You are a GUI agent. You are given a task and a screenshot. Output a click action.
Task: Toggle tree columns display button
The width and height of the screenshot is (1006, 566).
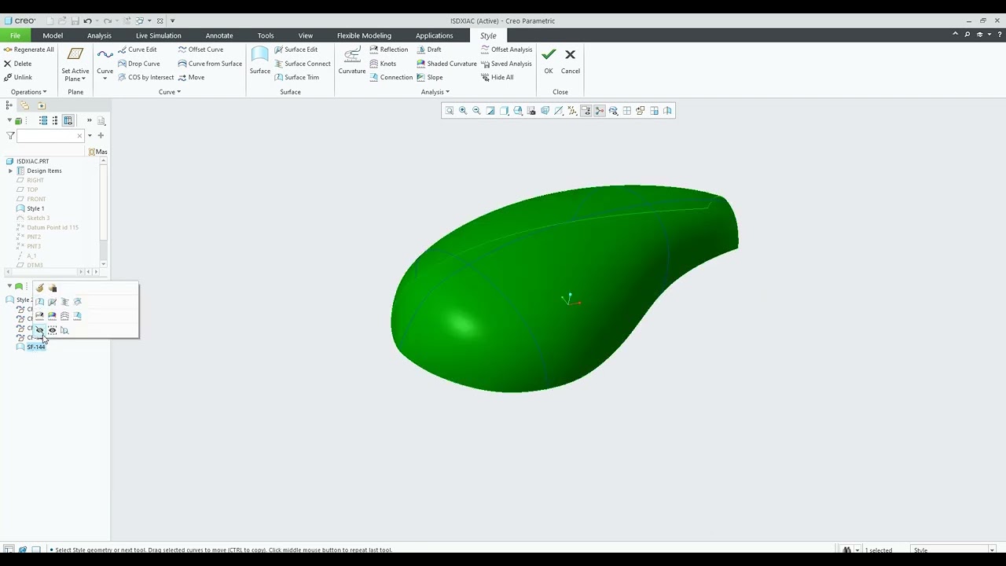click(x=68, y=120)
